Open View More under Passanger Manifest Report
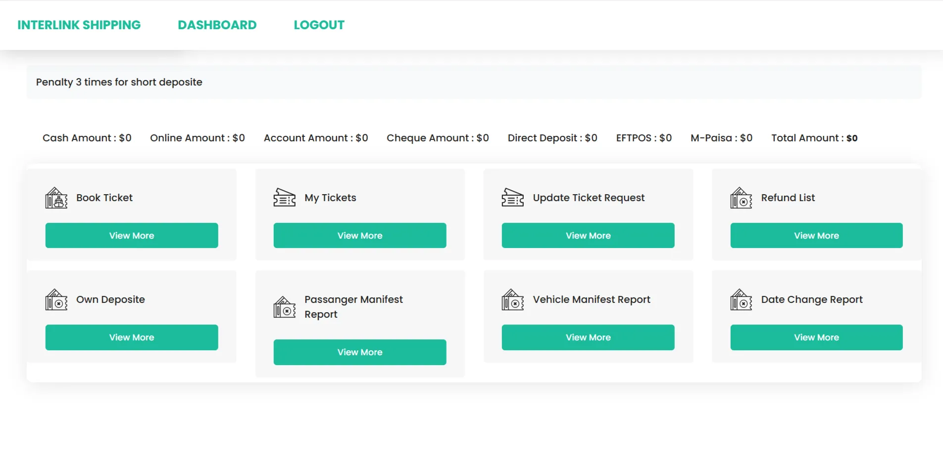943x454 pixels. [360, 352]
